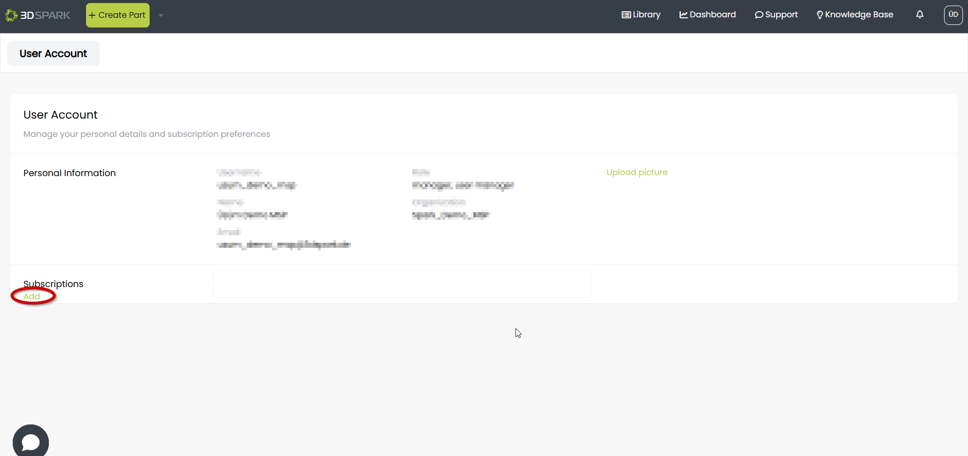Click the Subscriptions section label

53,283
